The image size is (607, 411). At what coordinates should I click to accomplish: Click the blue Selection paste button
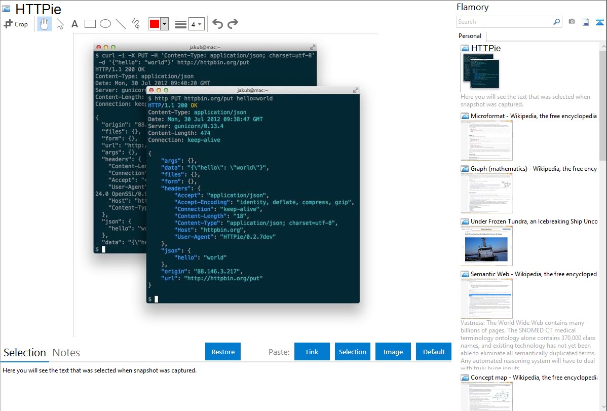tap(352, 352)
